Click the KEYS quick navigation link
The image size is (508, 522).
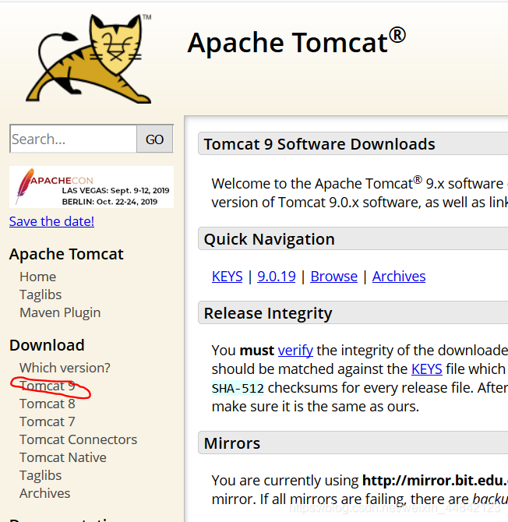228,277
